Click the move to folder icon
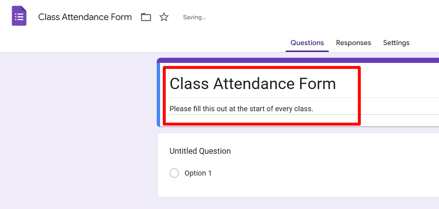439x209 pixels. [x=146, y=17]
